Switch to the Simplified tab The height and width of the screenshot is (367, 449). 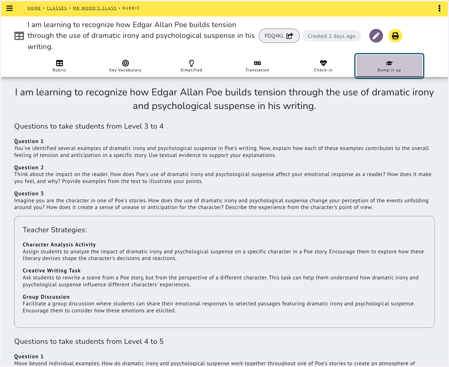tap(191, 66)
